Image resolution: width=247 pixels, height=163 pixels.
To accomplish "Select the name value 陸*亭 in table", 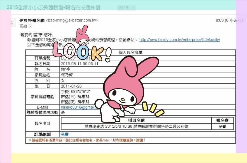I will (x=65, y=69).
